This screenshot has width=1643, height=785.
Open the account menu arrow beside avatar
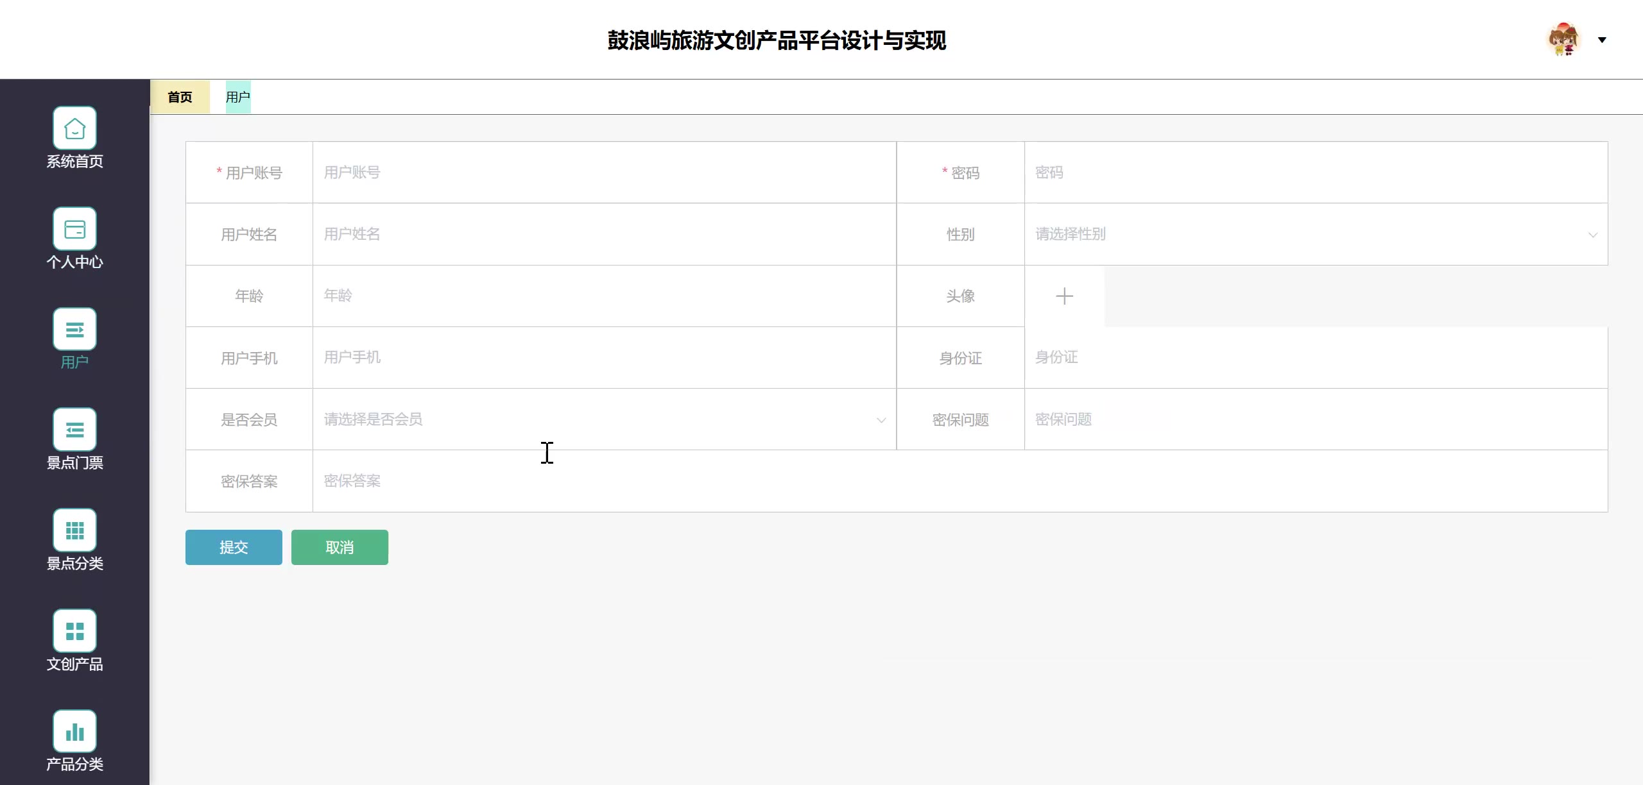pyautogui.click(x=1602, y=40)
